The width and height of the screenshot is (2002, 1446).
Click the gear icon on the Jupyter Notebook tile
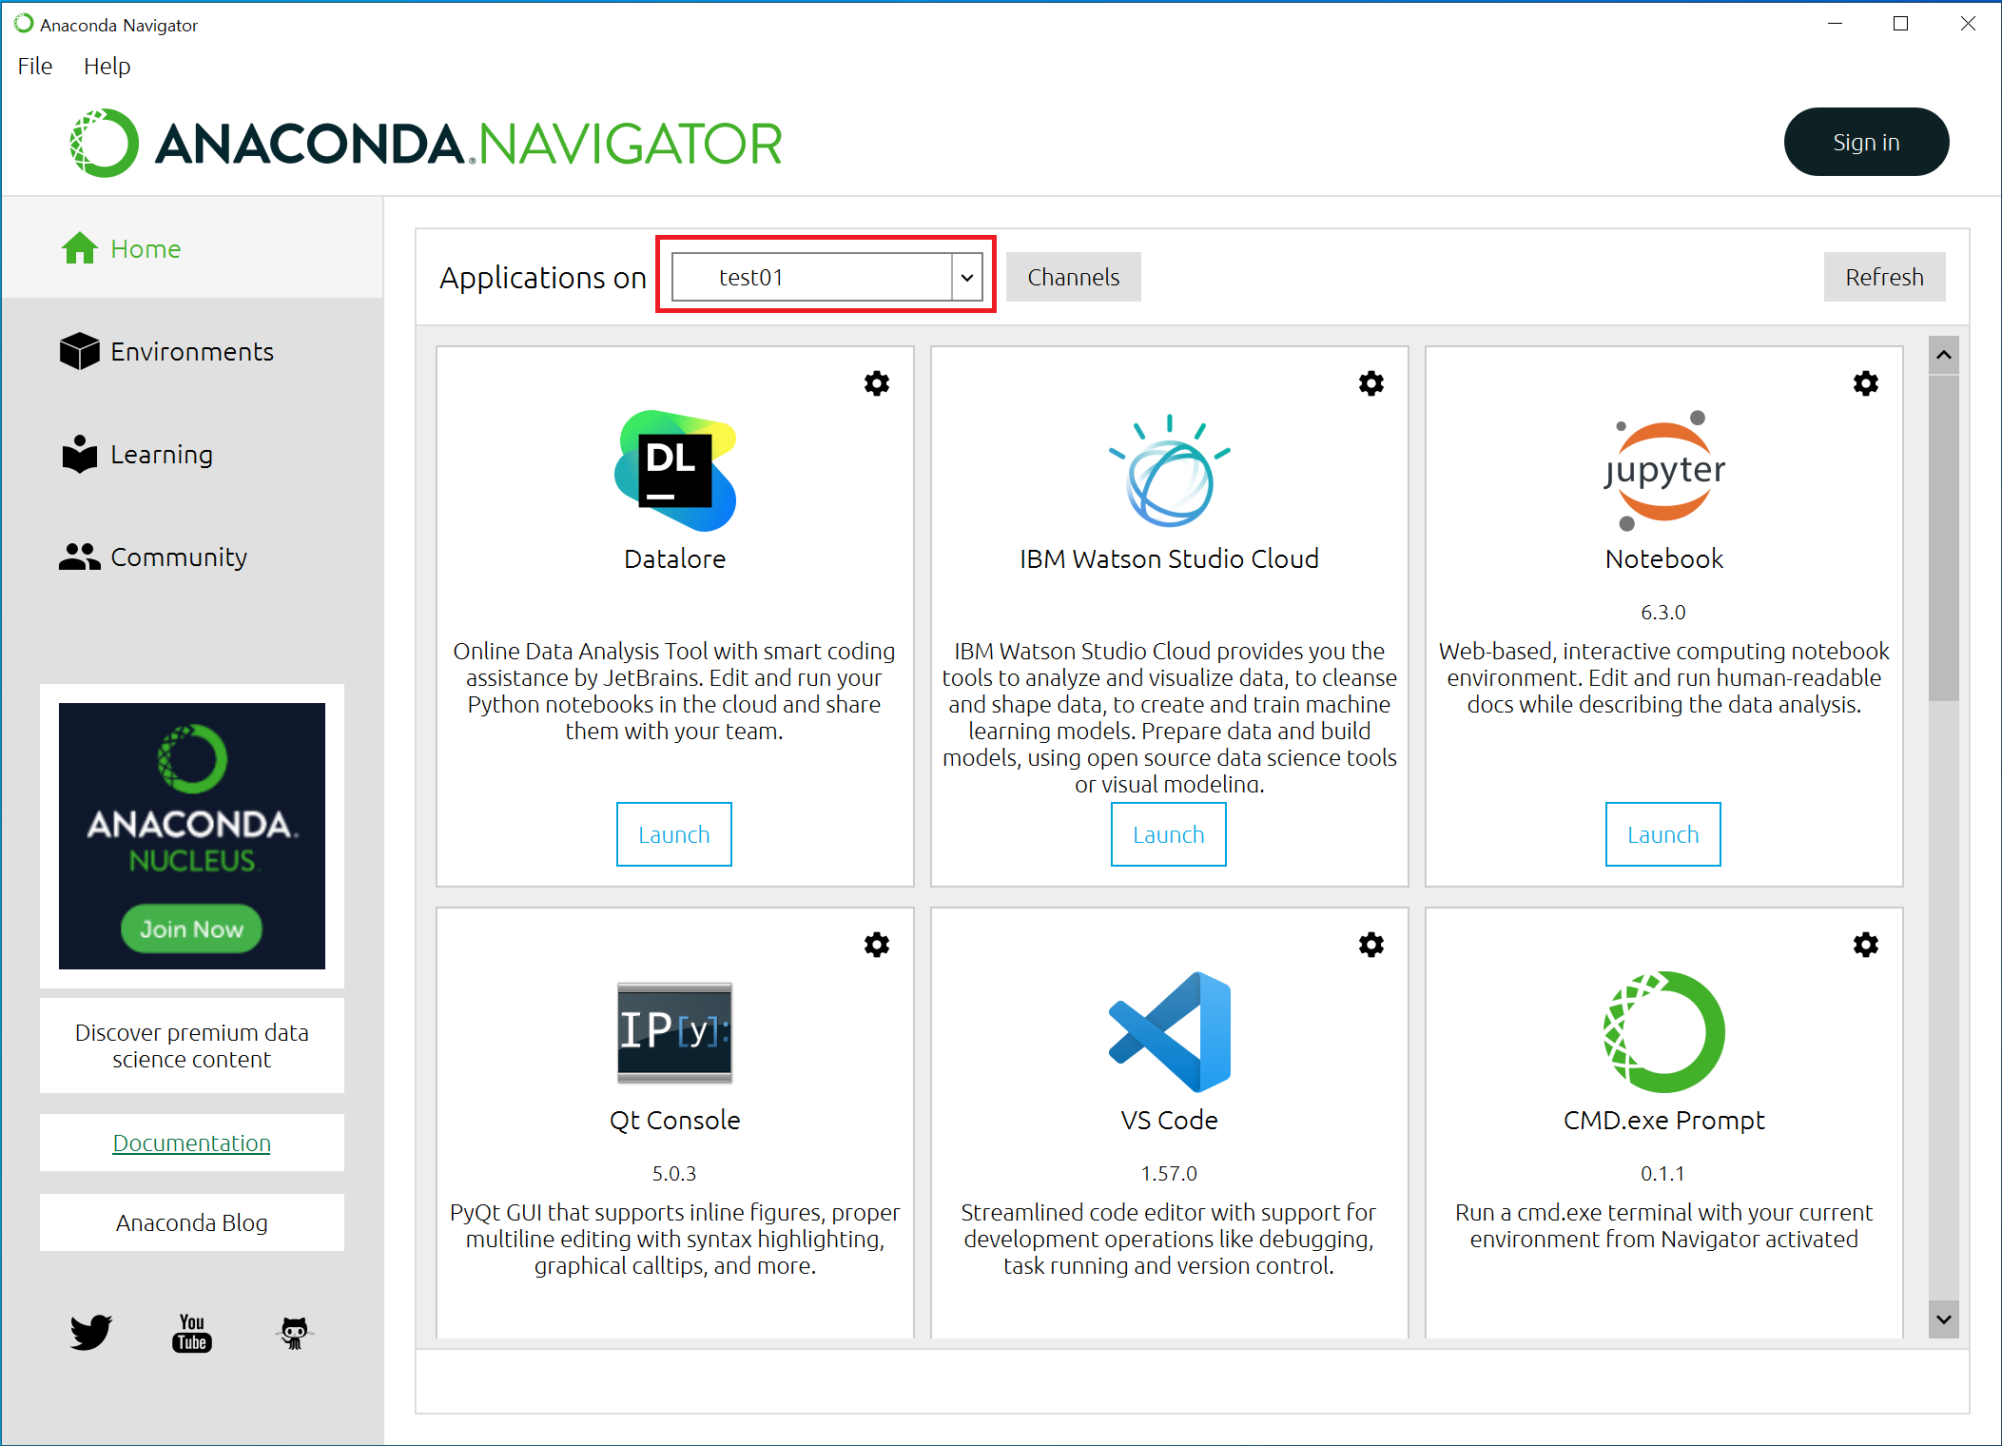(x=1865, y=383)
